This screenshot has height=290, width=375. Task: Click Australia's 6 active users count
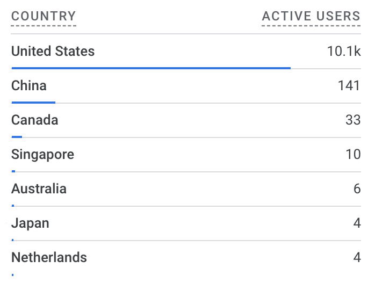point(357,189)
